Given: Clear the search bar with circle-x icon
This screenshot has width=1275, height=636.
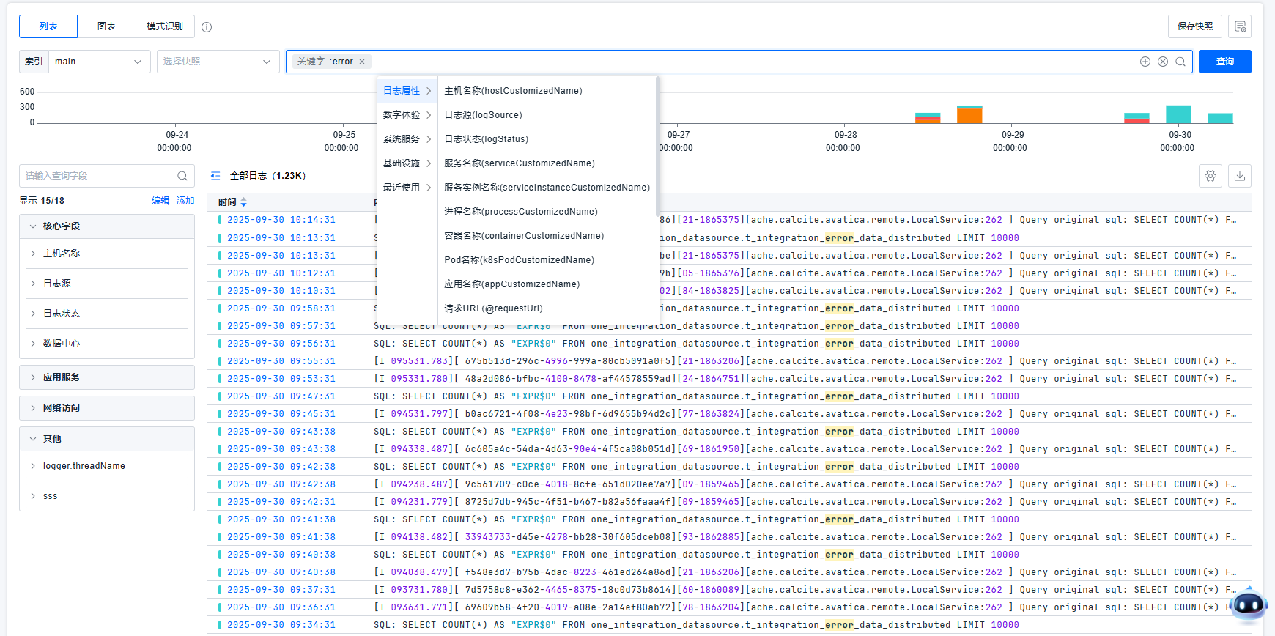Looking at the screenshot, I should (x=1162, y=62).
